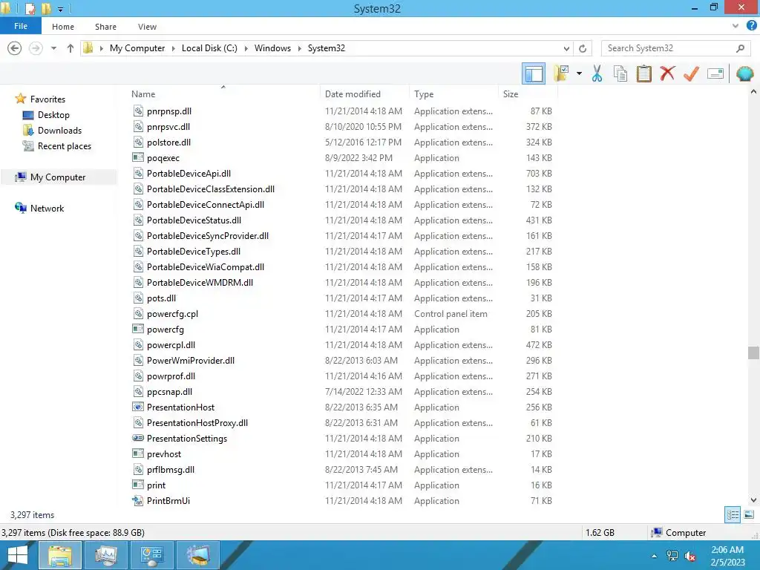Click the vertical scrollbar thumb
Viewport: 760px width, 570px height.
pyautogui.click(x=753, y=353)
